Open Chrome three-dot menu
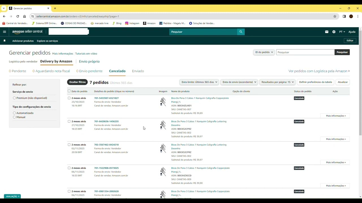This screenshot has height=203, width=362. click(358, 16)
